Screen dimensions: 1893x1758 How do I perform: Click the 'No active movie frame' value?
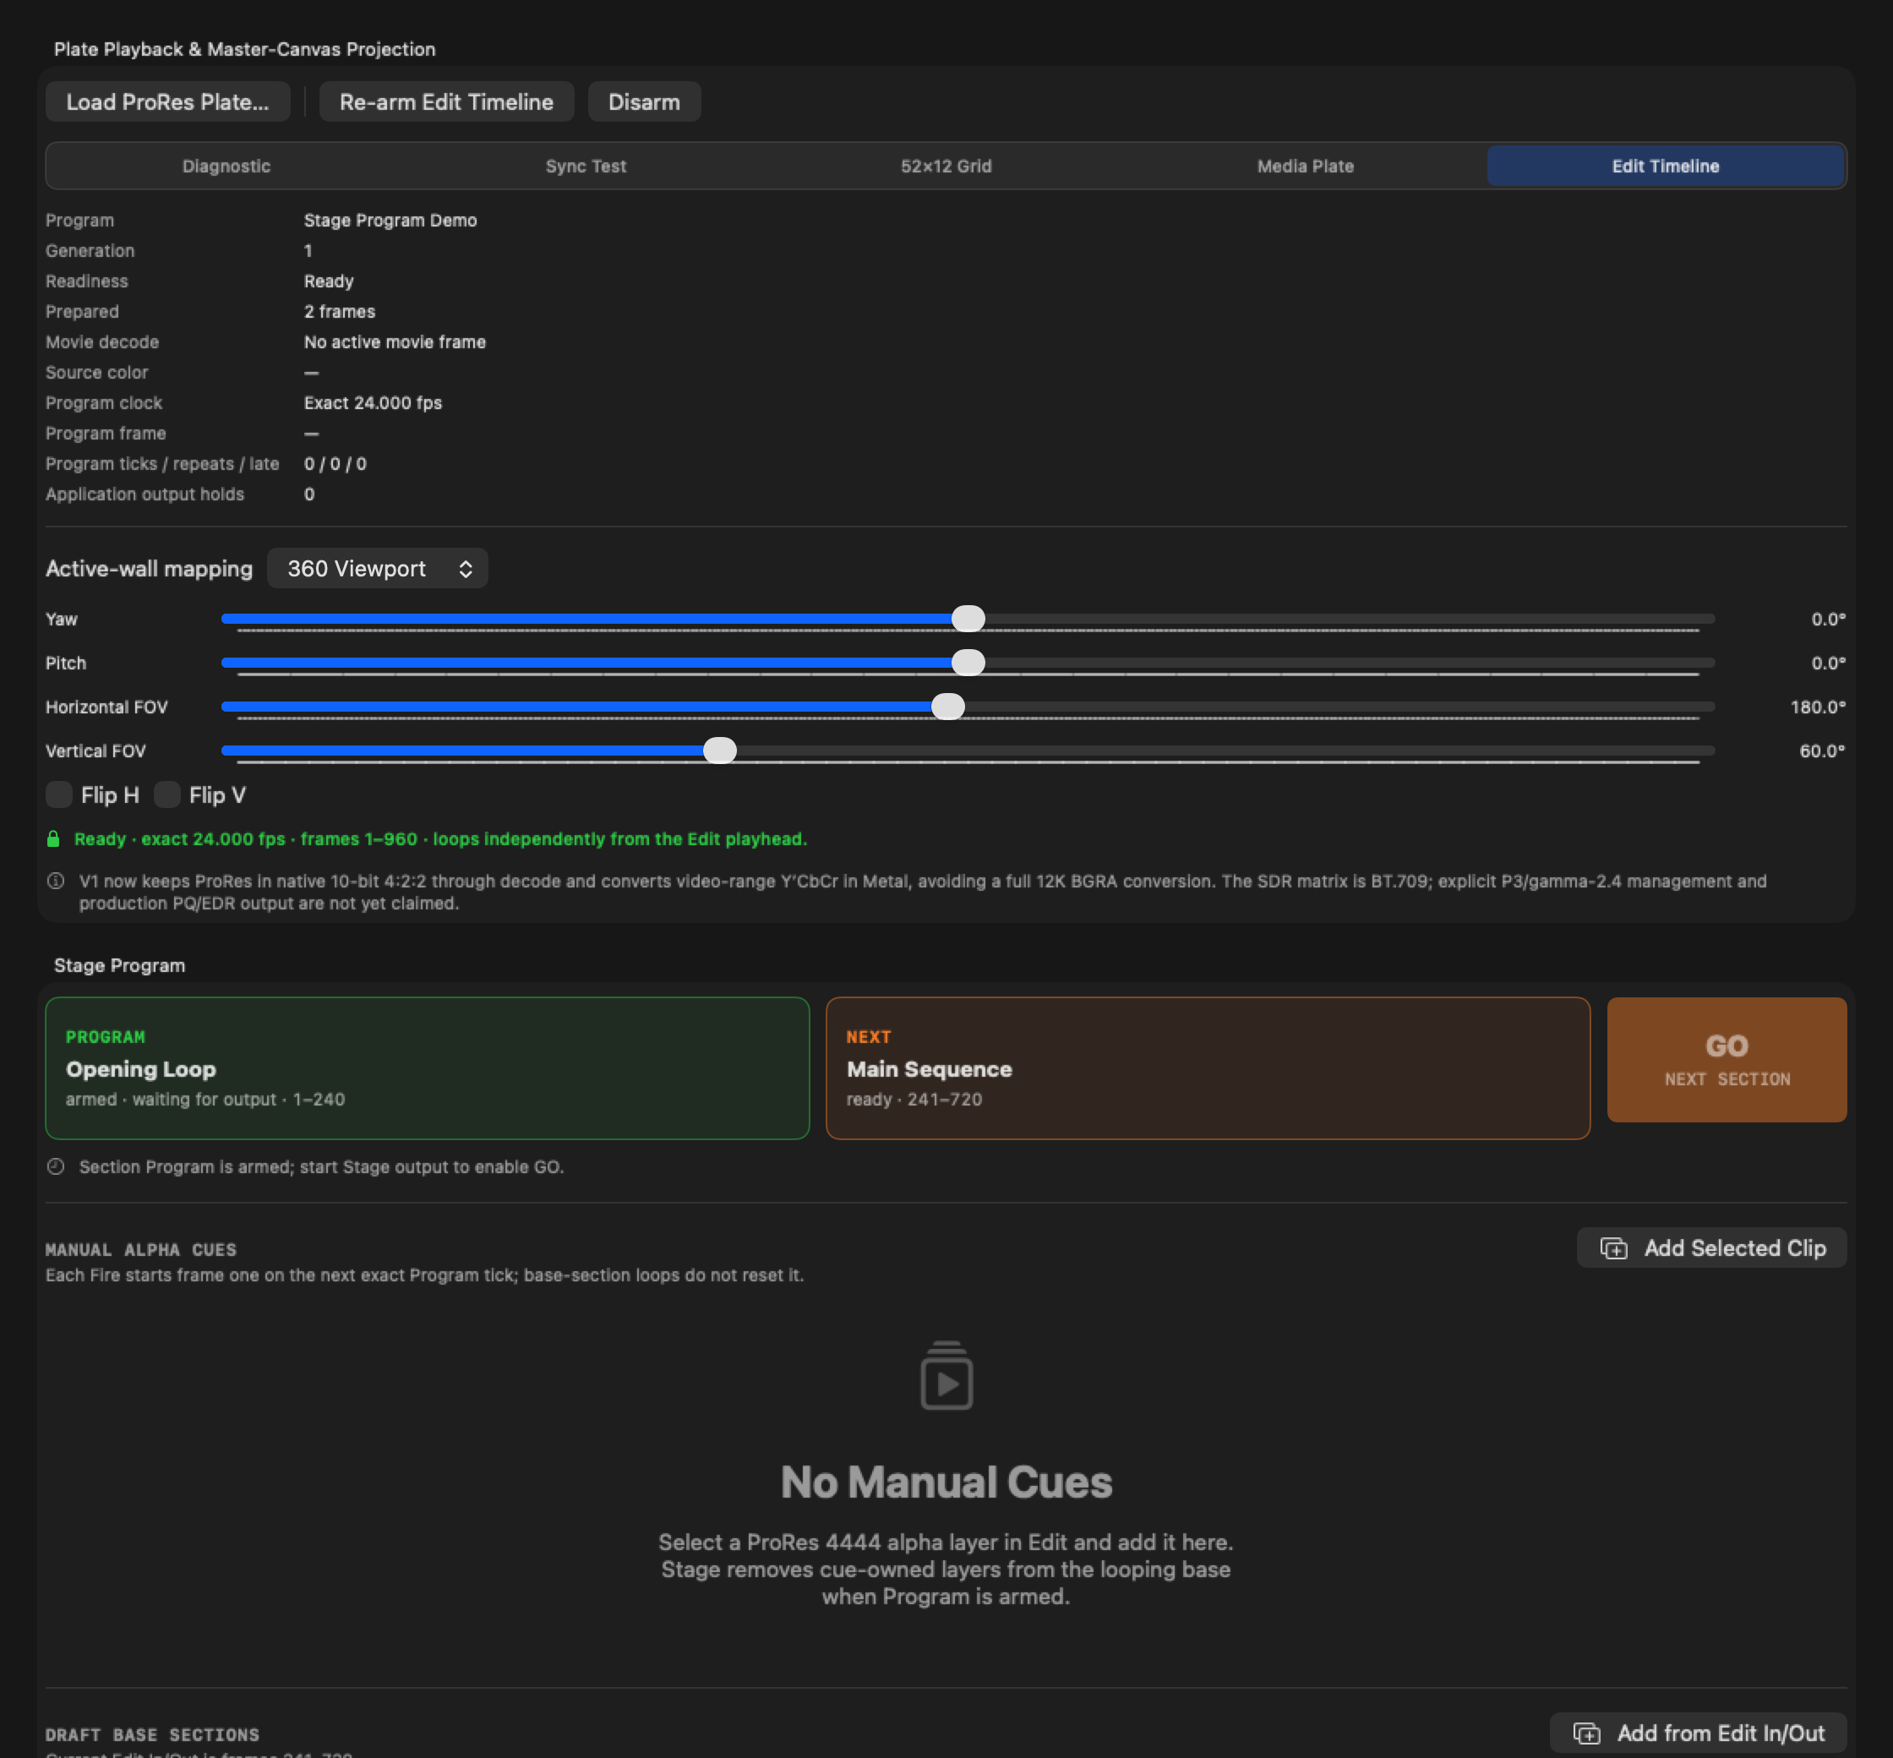[395, 341]
